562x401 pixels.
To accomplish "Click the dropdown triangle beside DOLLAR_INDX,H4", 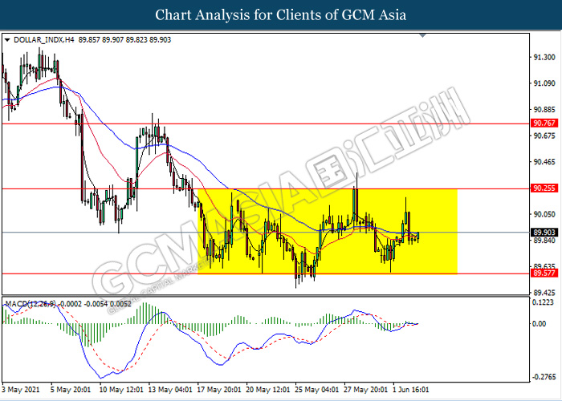I will pyautogui.click(x=7, y=40).
